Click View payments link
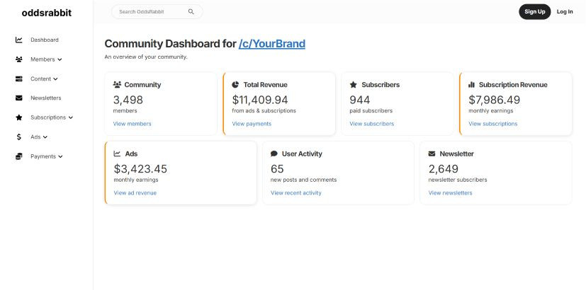 pyautogui.click(x=252, y=124)
